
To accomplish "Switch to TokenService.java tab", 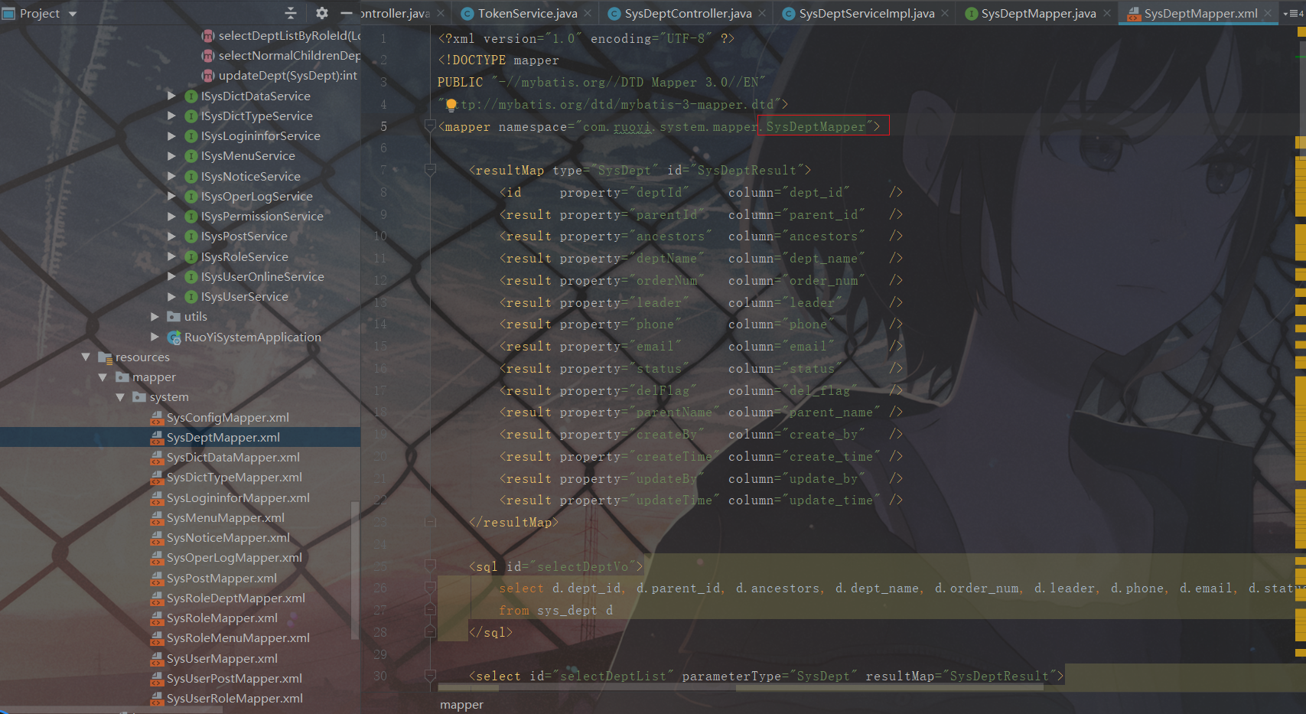I will coord(527,13).
